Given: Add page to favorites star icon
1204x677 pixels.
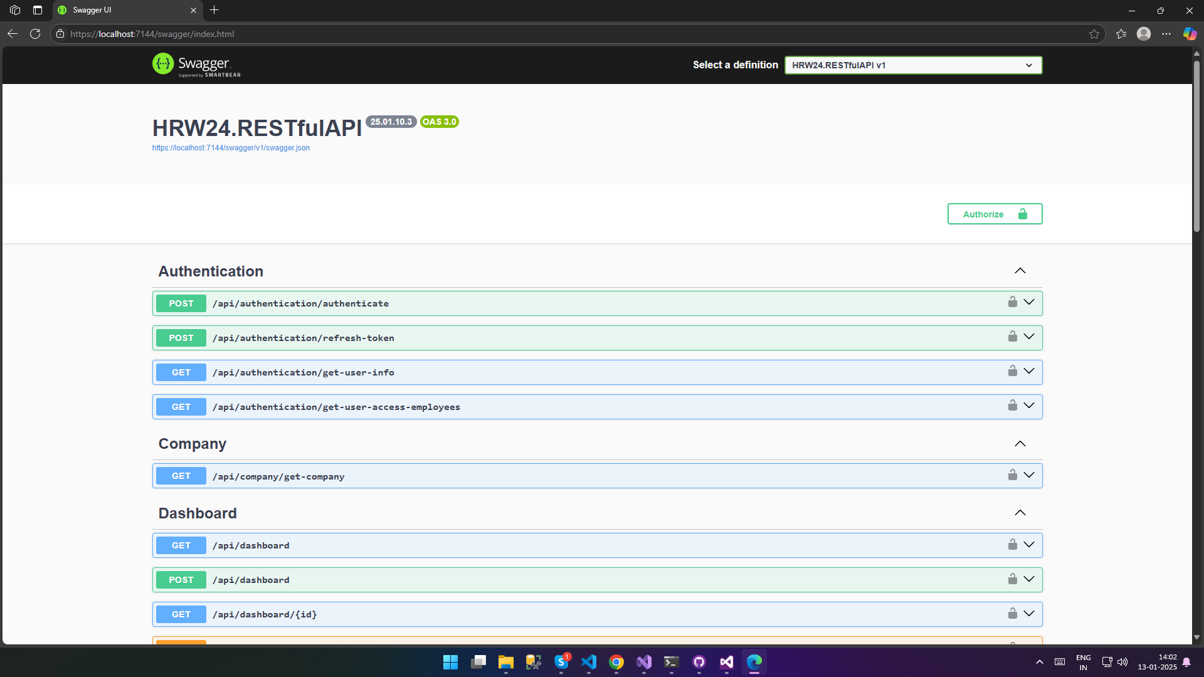Looking at the screenshot, I should coord(1094,34).
